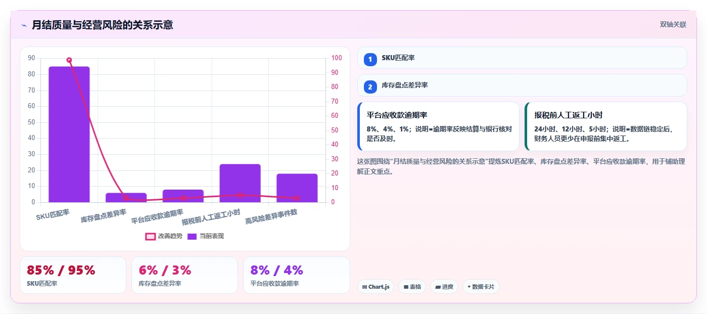Click the 进度 tag icon
Image resolution: width=707 pixels, height=314 pixels.
tap(438, 287)
